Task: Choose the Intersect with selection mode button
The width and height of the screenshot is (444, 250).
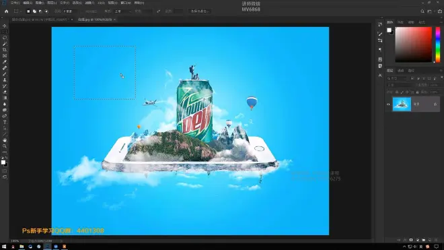Action: (46, 11)
